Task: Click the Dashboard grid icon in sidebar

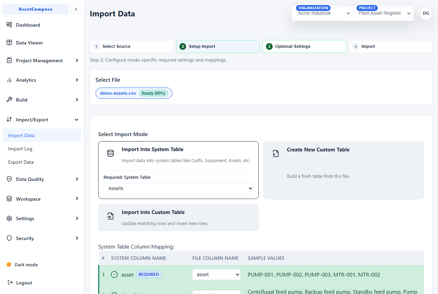Action: pos(9,25)
